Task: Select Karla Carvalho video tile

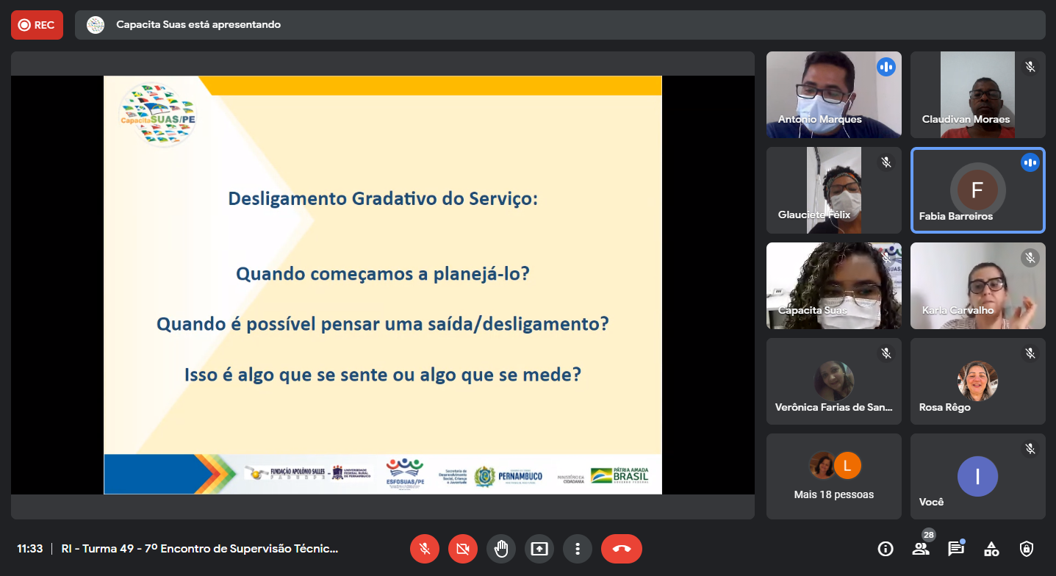Action: coord(977,286)
